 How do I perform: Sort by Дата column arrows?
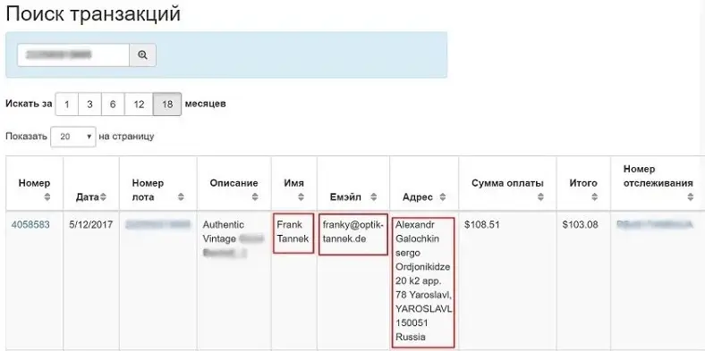104,197
